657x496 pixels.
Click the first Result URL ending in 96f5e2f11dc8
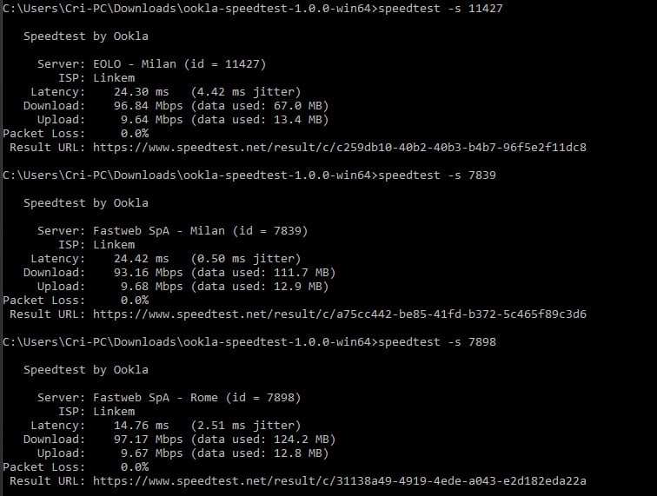pos(340,148)
